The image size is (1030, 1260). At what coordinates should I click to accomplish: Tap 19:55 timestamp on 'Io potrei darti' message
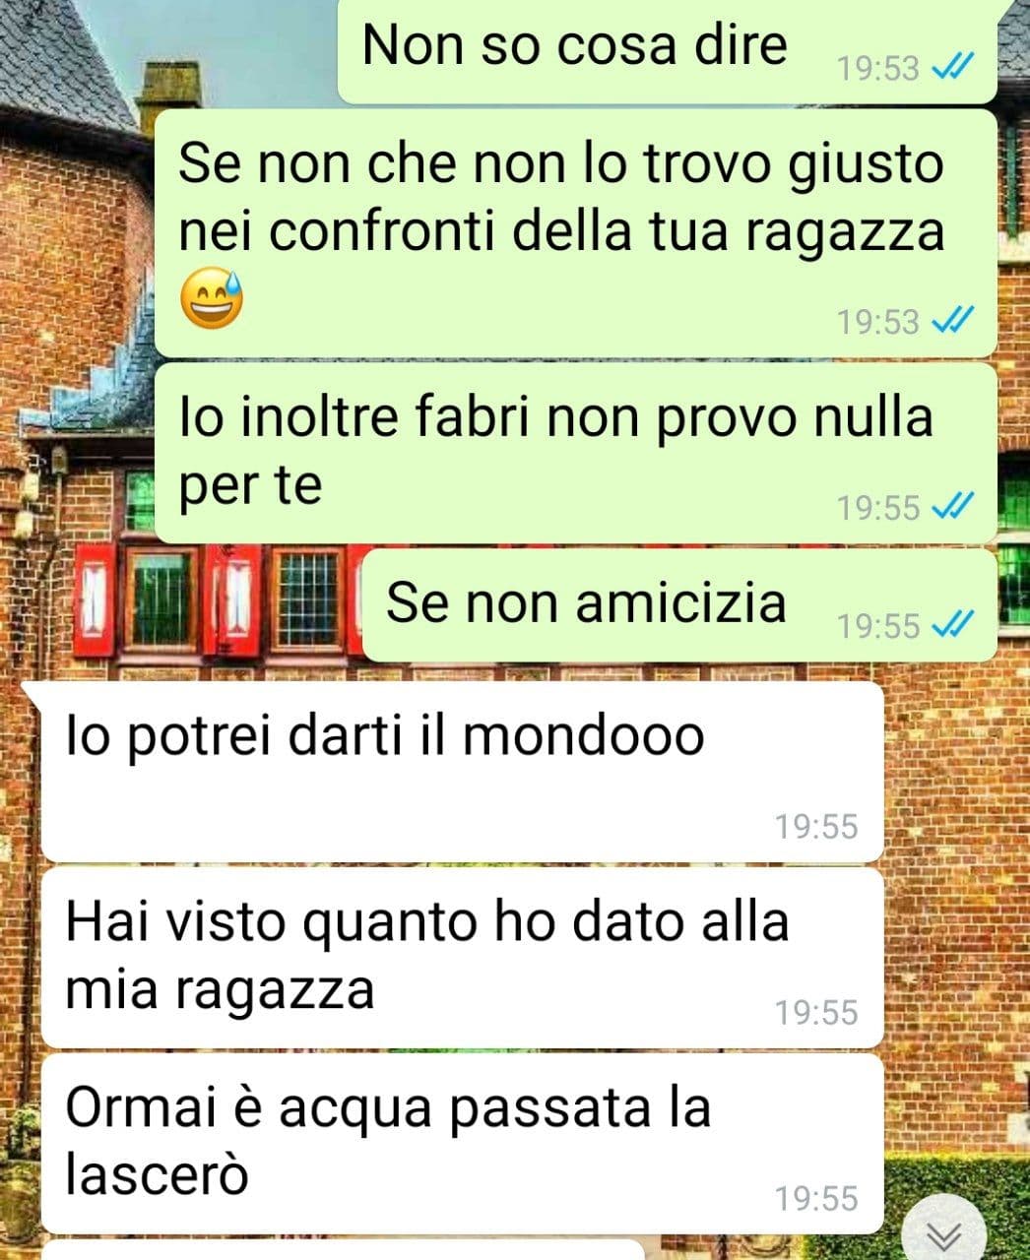tap(816, 827)
